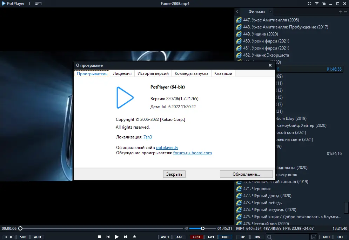Go to previous track button
This screenshot has width=349, height=240.
108,237
